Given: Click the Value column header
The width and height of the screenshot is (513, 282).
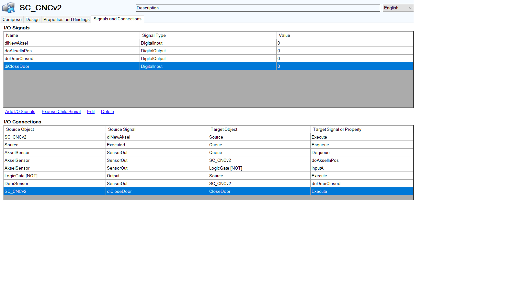Looking at the screenshot, I should [345, 35].
